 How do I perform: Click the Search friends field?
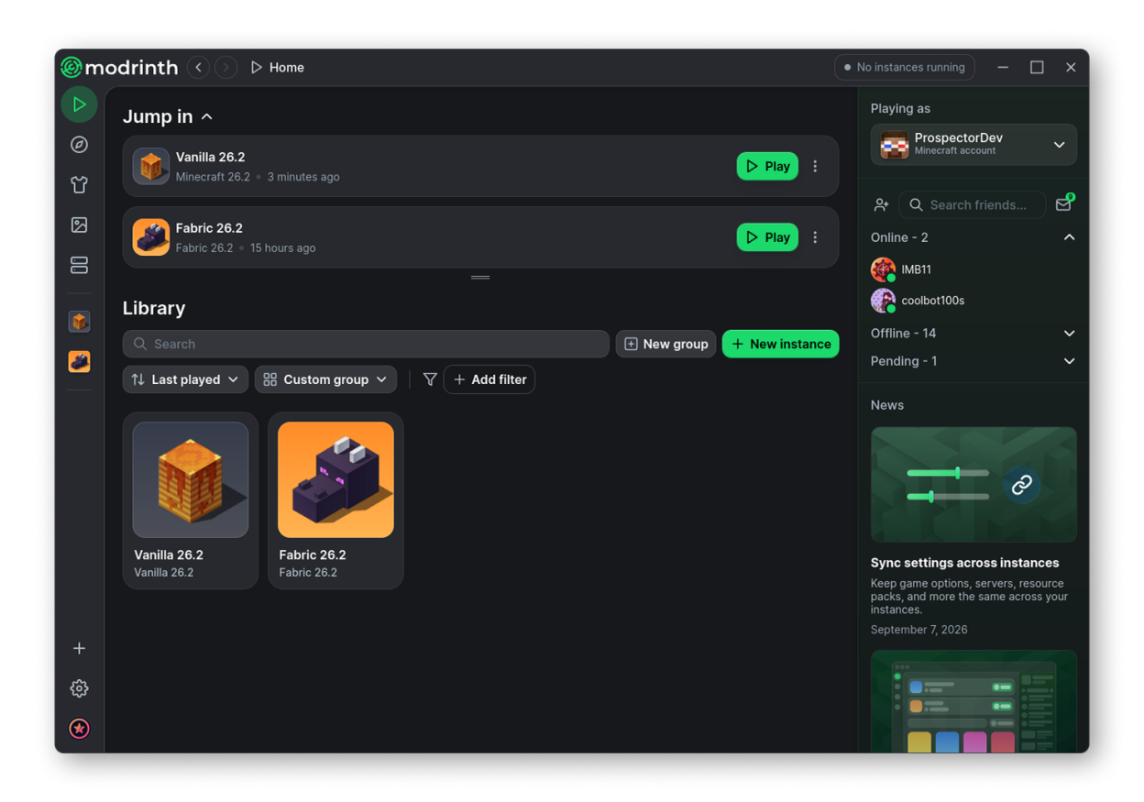coord(973,205)
